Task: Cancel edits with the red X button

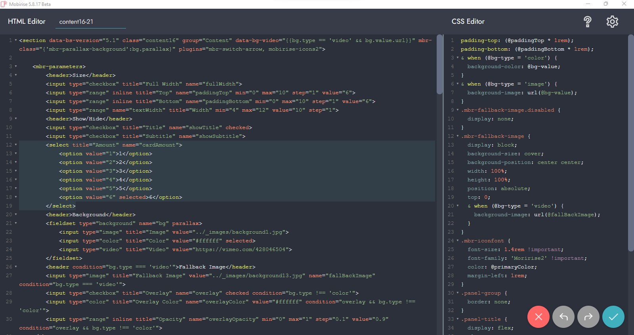Action: (538, 317)
